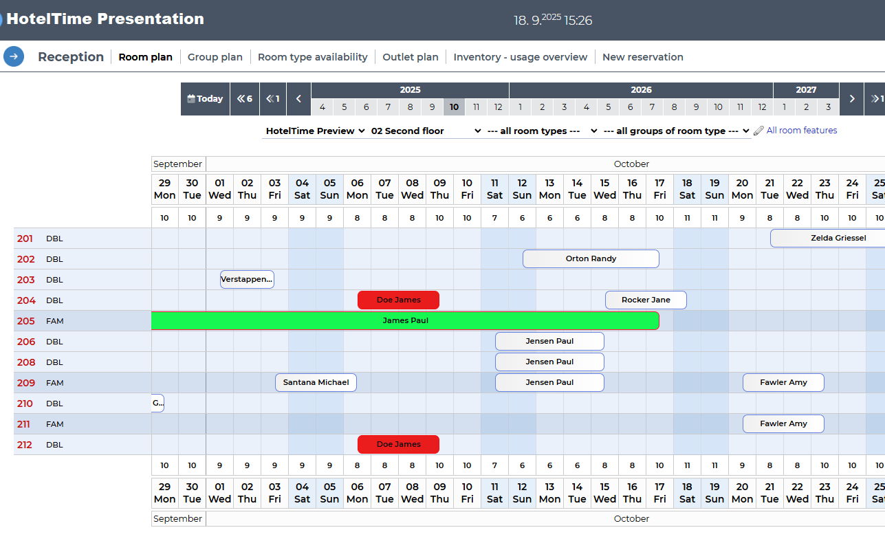Click the single right arrow navigation
Viewport: 885px width, 552px height.
click(851, 99)
